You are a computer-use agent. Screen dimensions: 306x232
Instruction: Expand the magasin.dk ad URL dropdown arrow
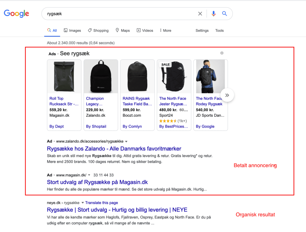89,175
